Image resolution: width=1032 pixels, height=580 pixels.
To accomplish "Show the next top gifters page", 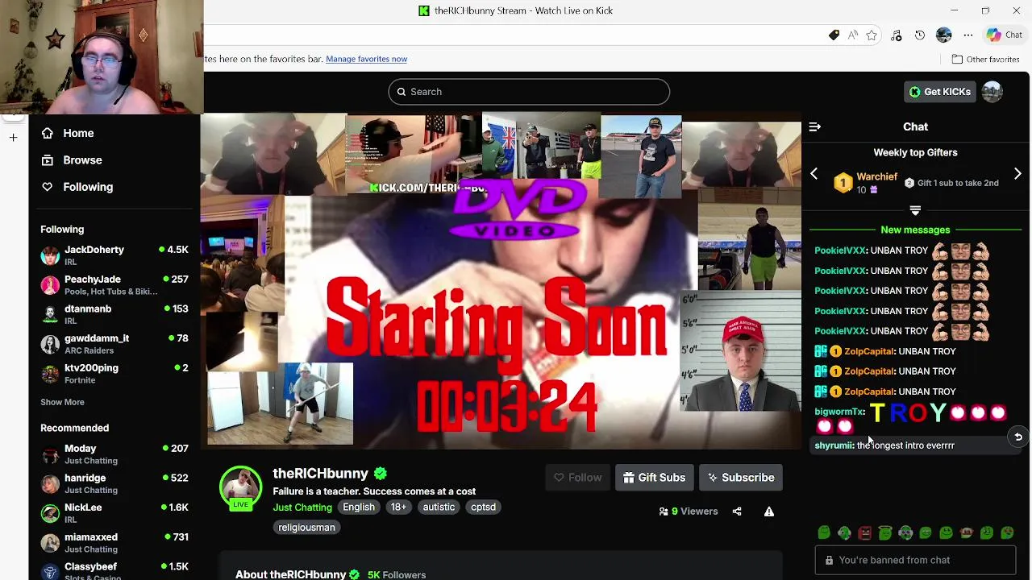I will pos(1017,174).
